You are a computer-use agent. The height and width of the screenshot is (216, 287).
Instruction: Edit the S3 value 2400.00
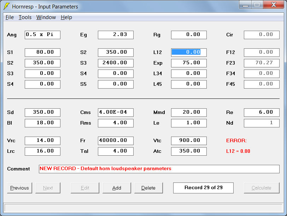click(116, 63)
